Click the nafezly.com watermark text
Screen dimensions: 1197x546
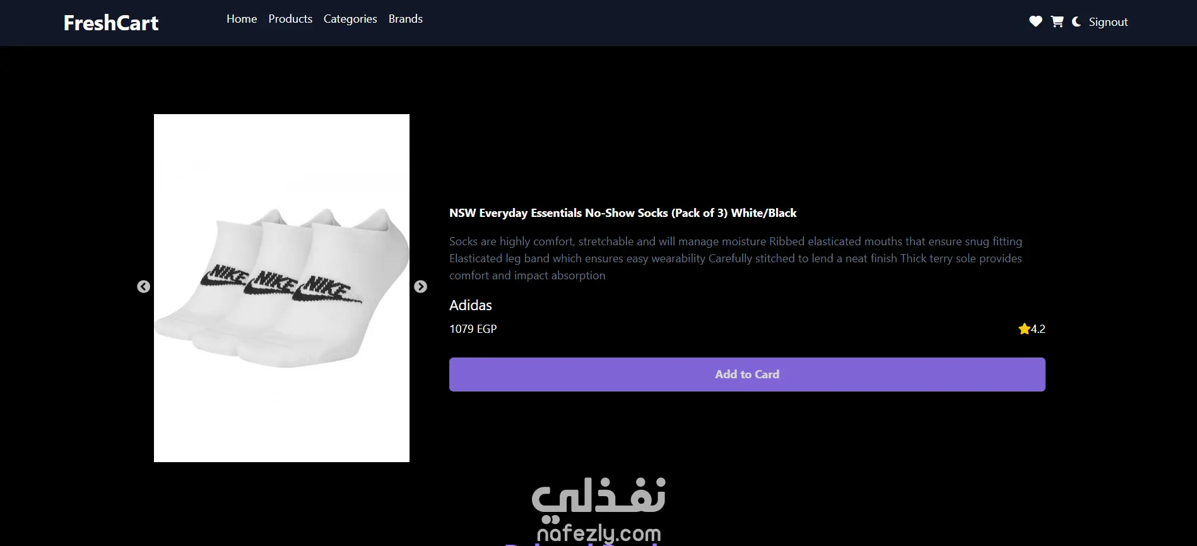coord(599,533)
